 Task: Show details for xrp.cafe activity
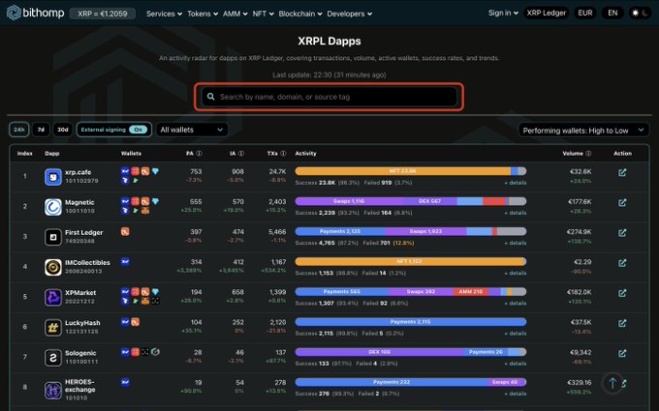coord(516,183)
